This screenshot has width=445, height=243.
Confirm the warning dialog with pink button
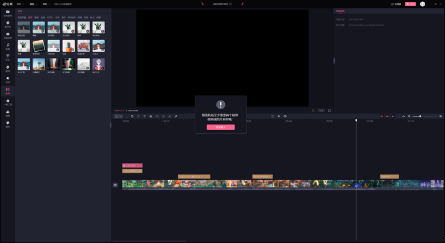coord(221,128)
